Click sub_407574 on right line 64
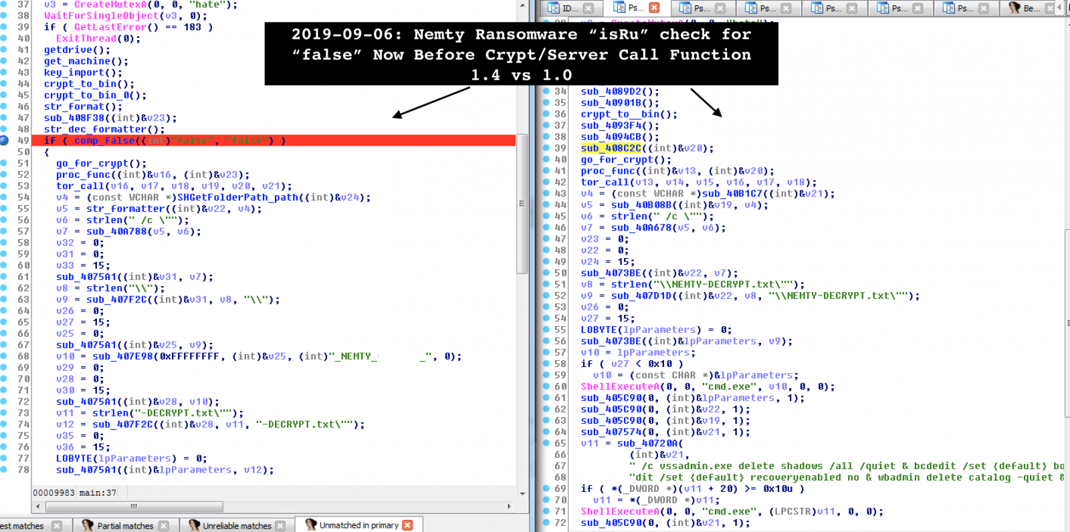The width and height of the screenshot is (1070, 532). tap(611, 432)
